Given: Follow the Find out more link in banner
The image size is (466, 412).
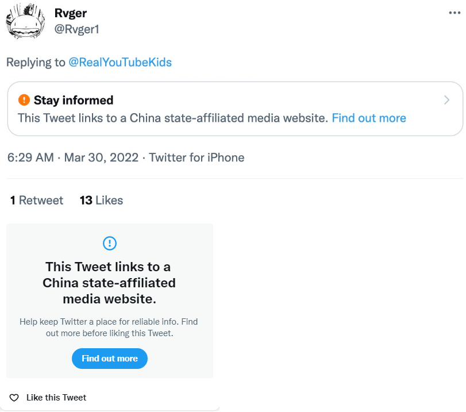Looking at the screenshot, I should click(369, 118).
